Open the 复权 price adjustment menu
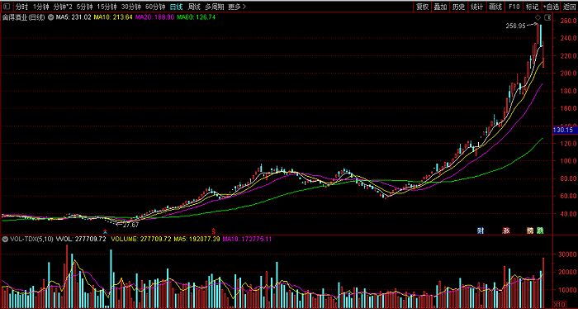 click(x=423, y=7)
